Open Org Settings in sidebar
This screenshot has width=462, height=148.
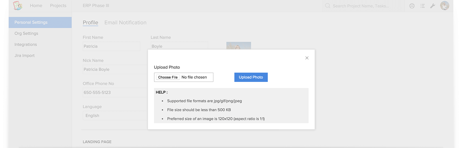[x=26, y=33]
